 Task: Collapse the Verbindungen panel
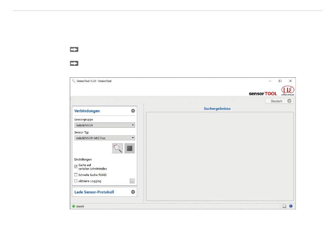pos(133,111)
